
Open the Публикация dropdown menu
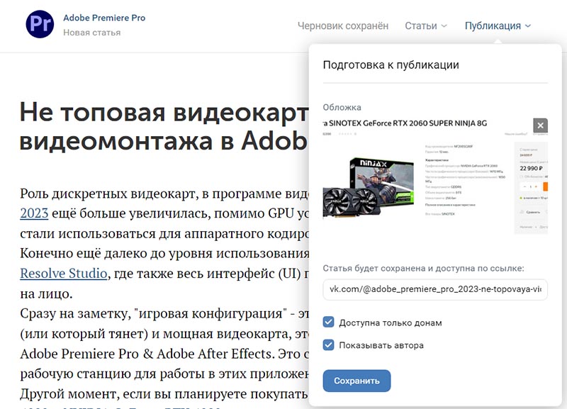pos(498,26)
